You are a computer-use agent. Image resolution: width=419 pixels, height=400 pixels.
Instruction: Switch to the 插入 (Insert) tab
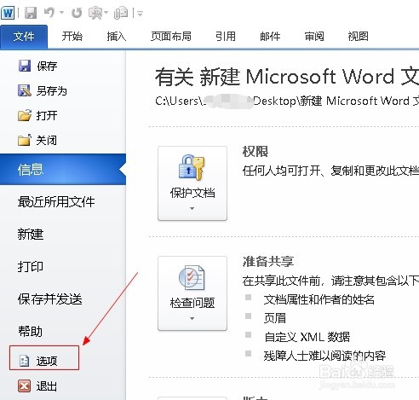[117, 37]
